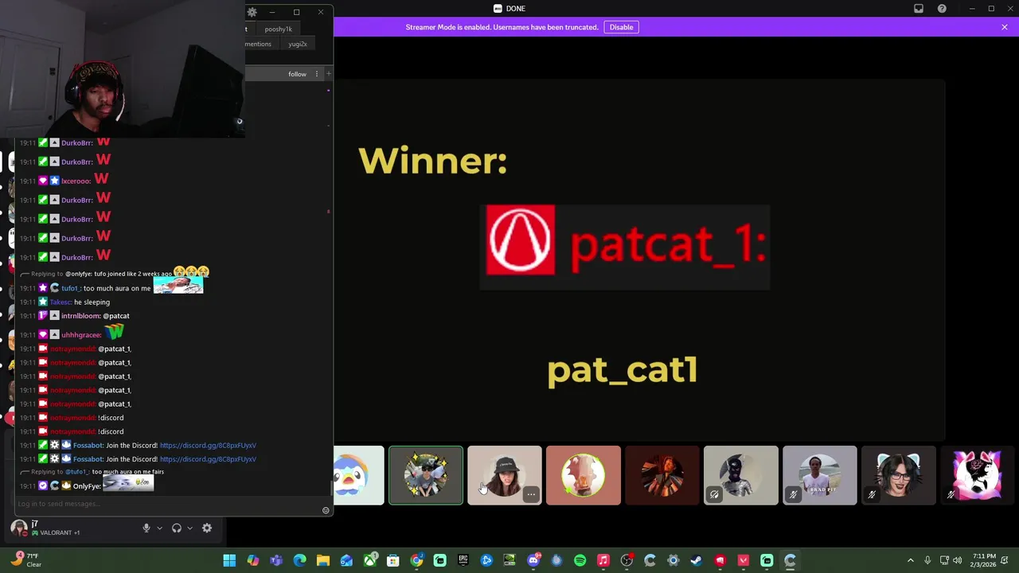
Task: Open Google Chrome from taskbar
Action: (416, 560)
